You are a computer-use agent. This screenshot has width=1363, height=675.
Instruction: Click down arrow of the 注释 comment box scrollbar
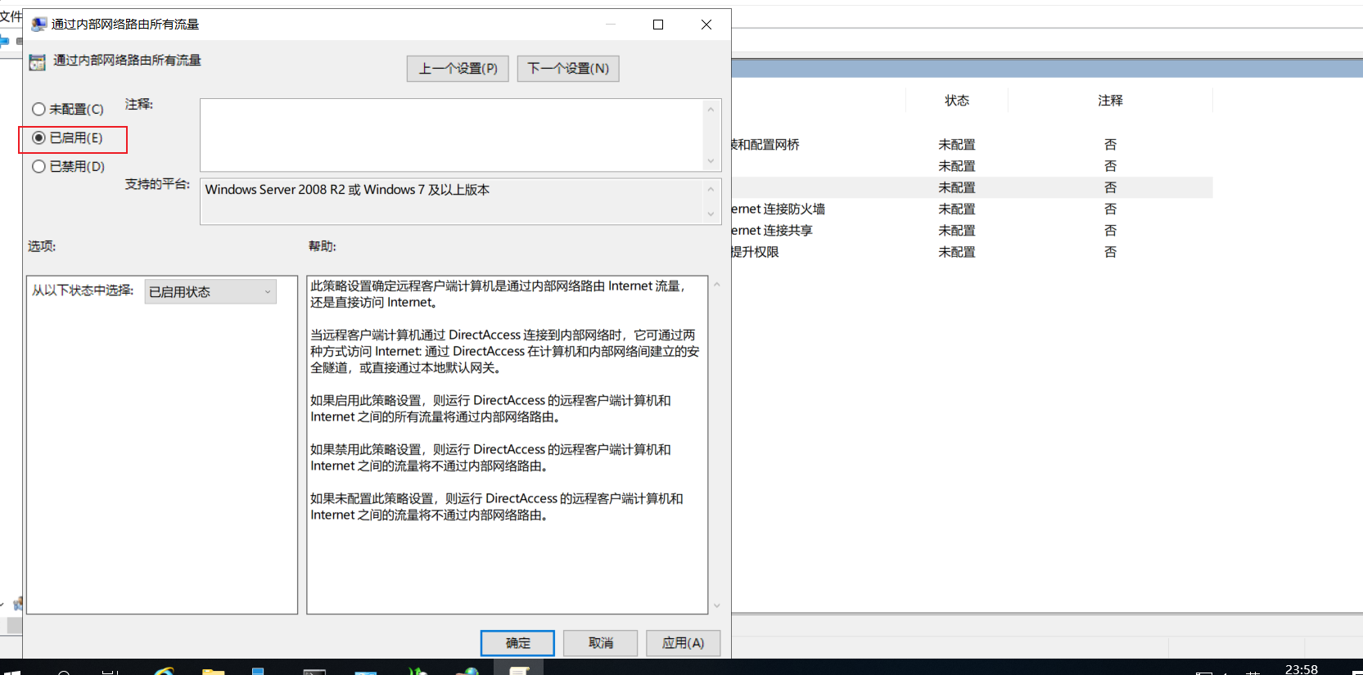tap(711, 161)
